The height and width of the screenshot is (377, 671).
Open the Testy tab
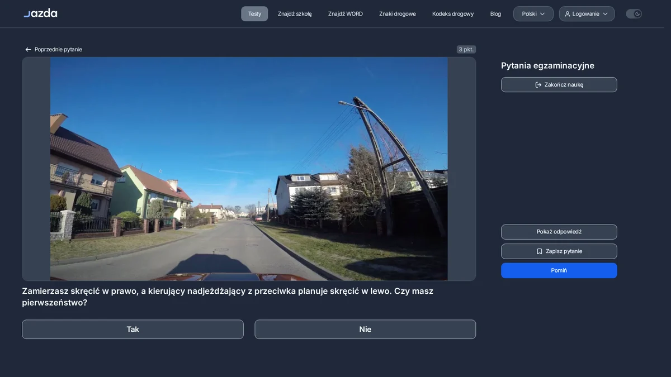[254, 14]
